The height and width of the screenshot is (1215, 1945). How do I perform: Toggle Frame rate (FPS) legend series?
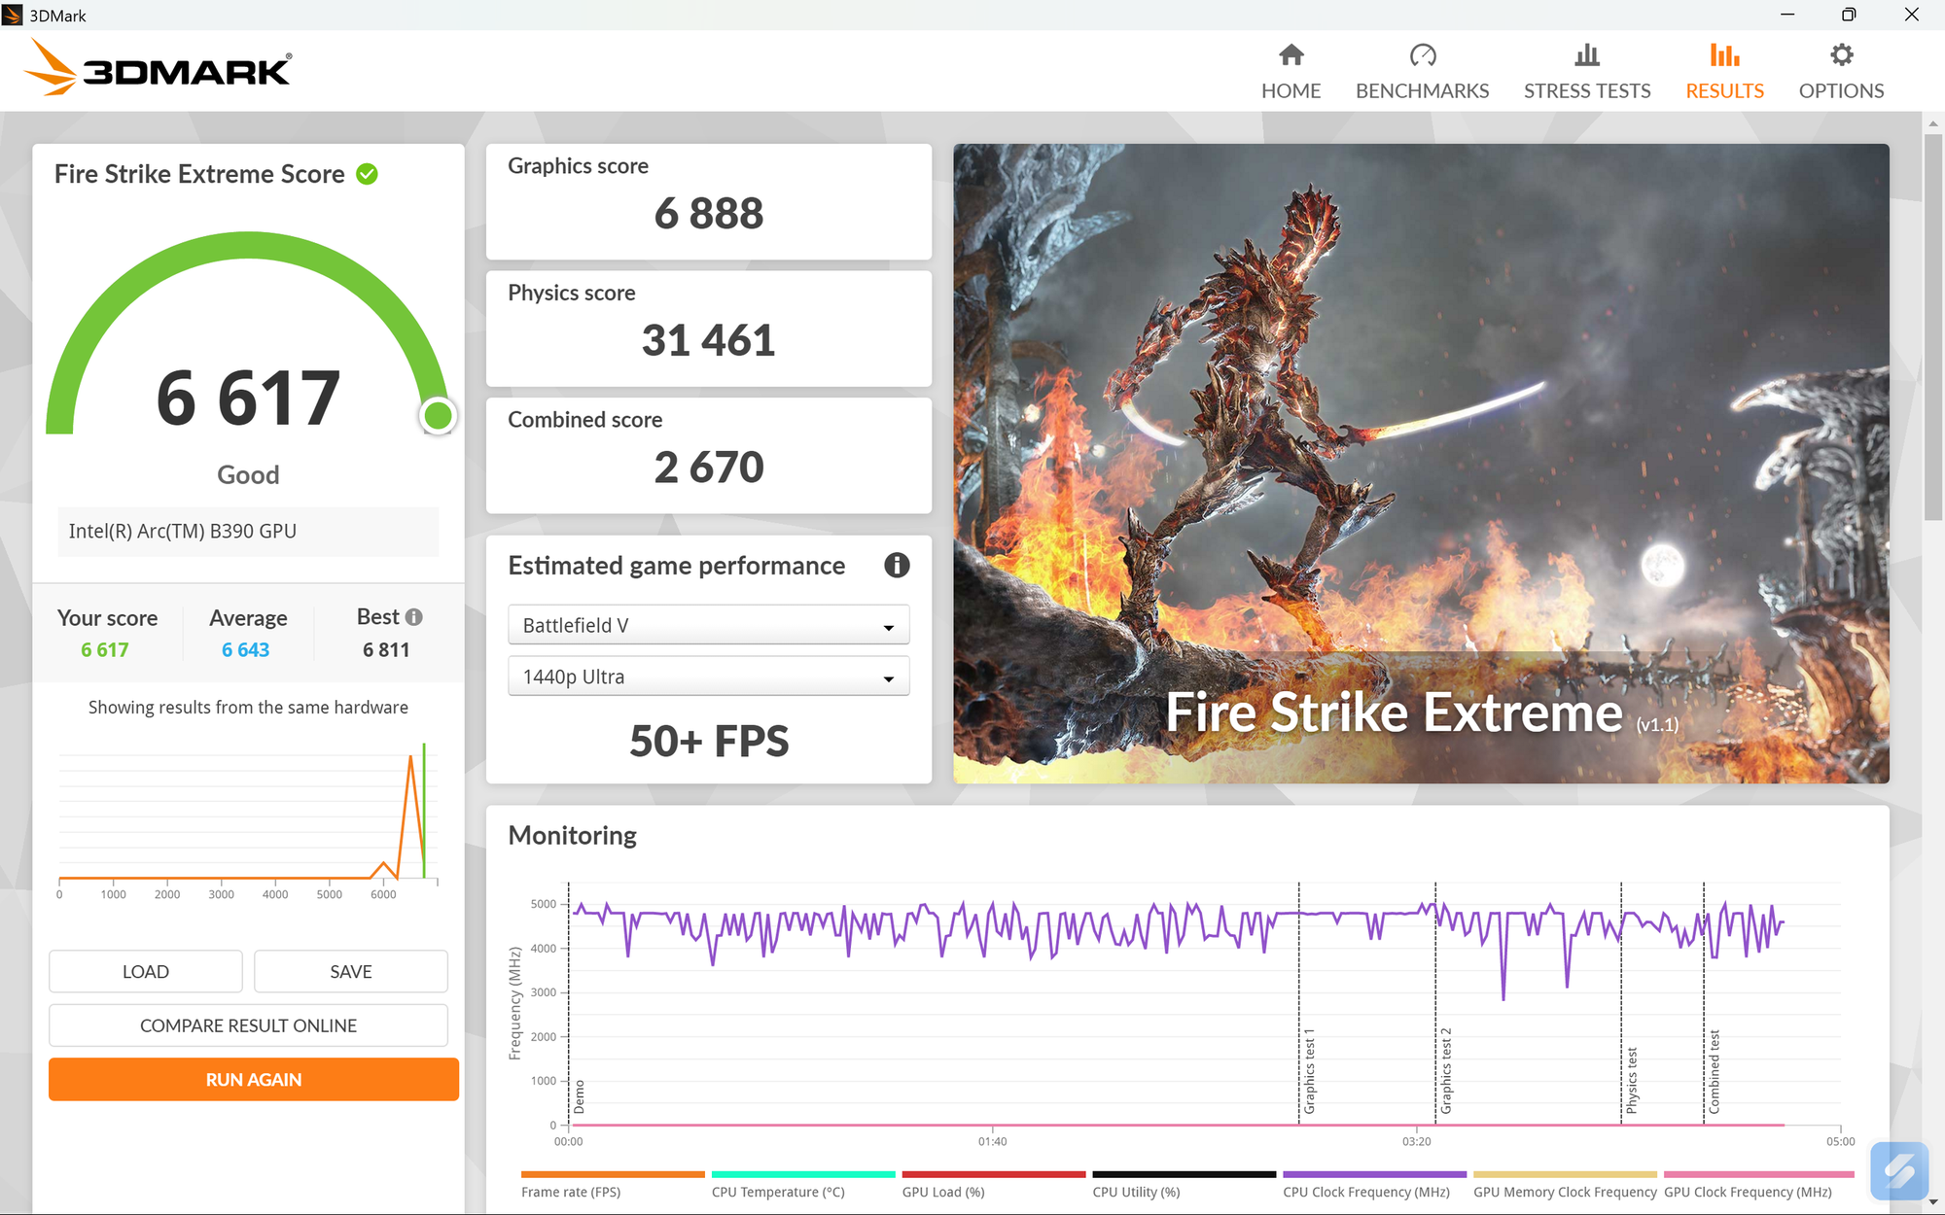pyautogui.click(x=571, y=1192)
